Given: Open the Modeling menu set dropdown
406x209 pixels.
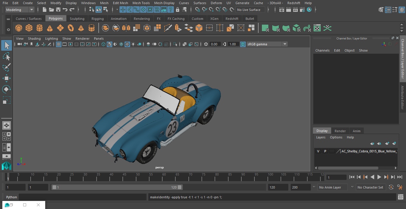Looking at the screenshot, I should [20, 10].
